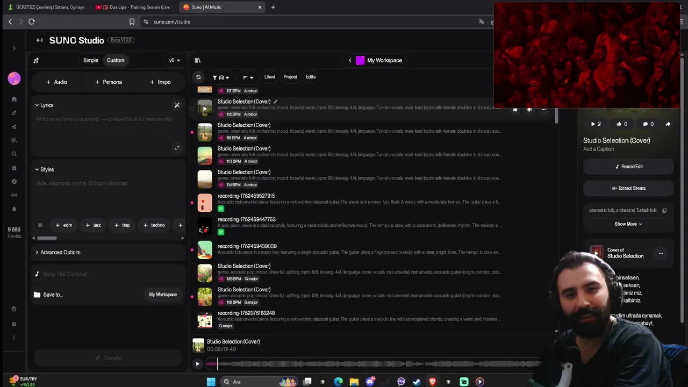Open notifications bell in sidebar

14,209
